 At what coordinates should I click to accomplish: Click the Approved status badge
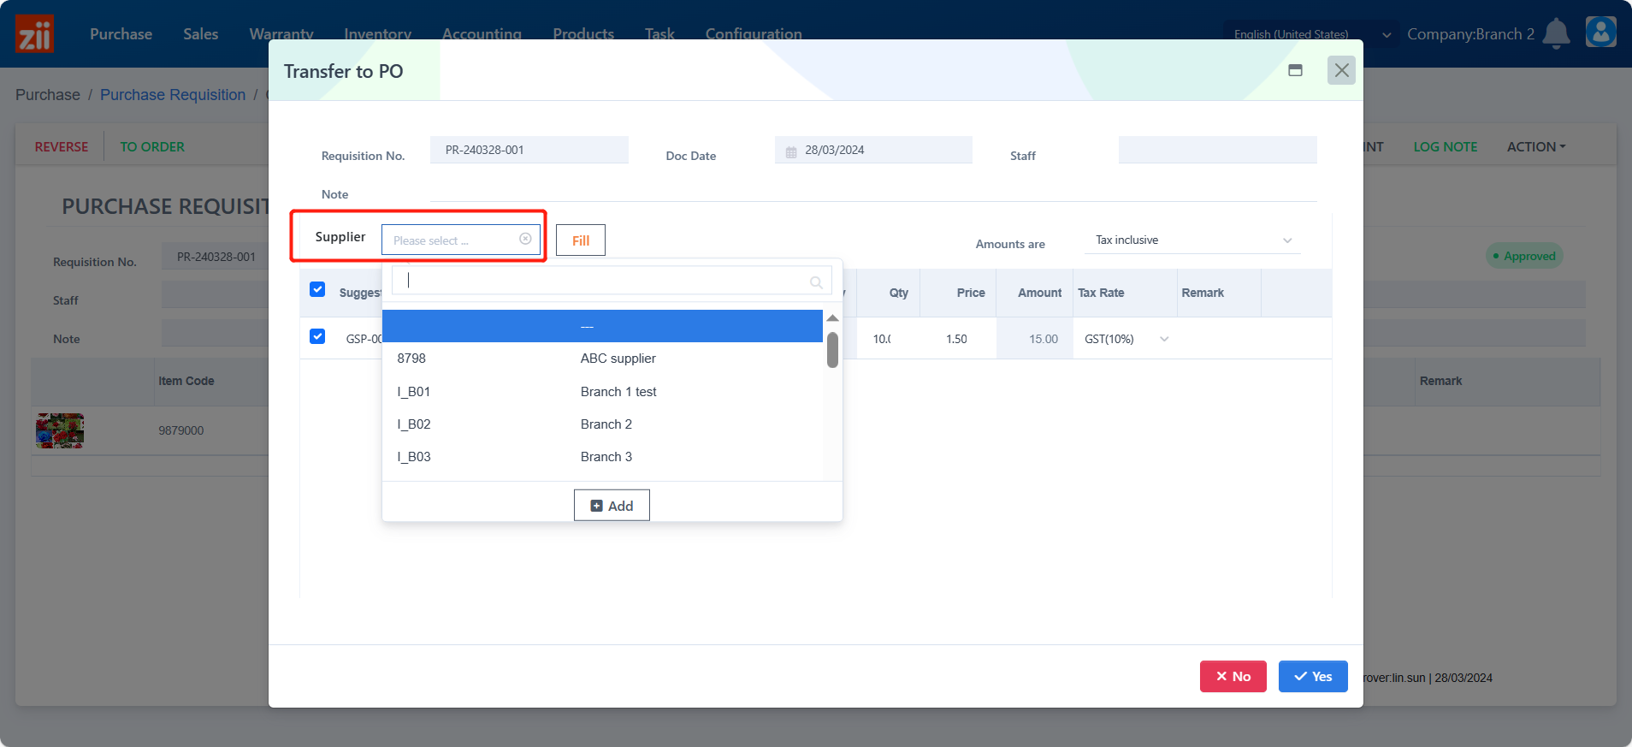point(1524,256)
